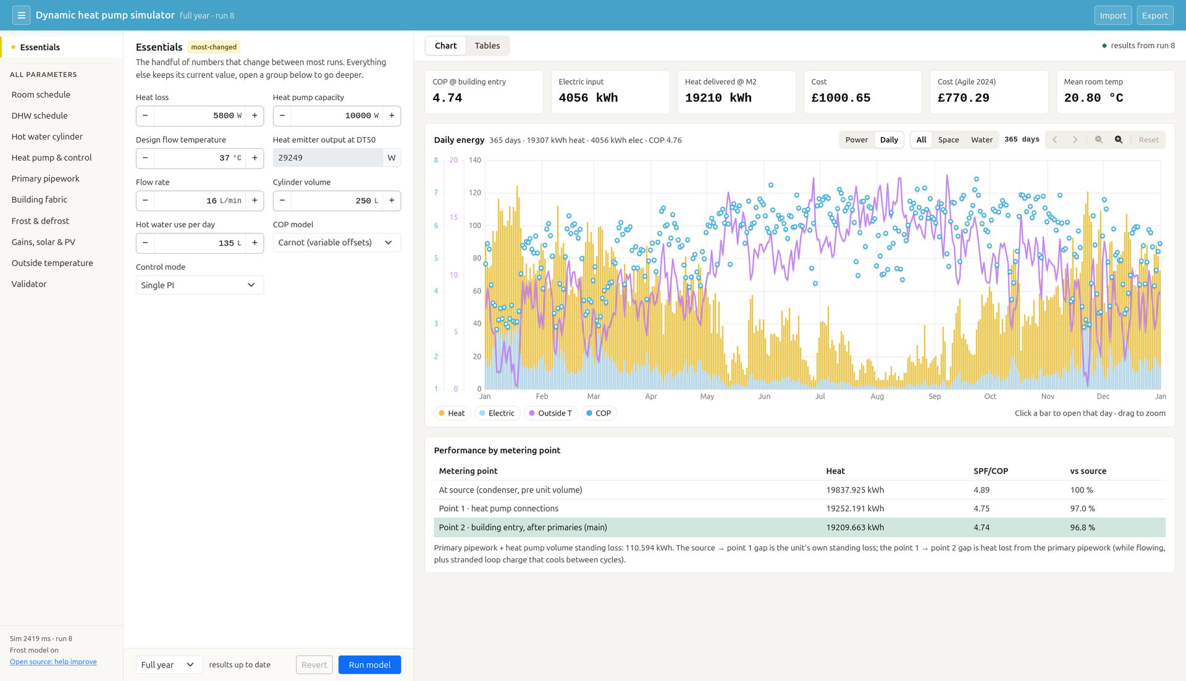1186x681 pixels.
Task: Click the Run model button
Action: pyautogui.click(x=369, y=665)
